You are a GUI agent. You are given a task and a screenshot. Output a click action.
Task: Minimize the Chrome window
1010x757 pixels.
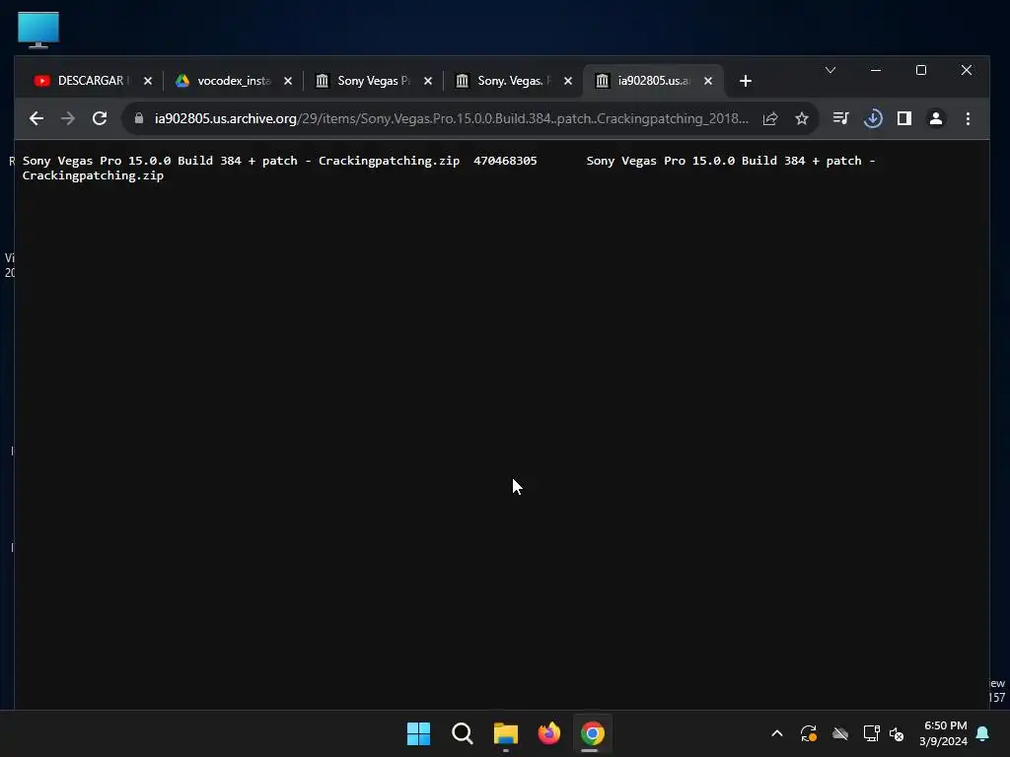[x=876, y=70]
